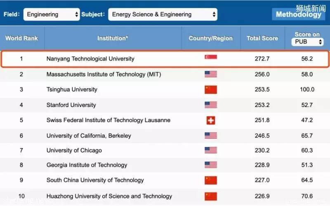Screen dimensions: 330x206
Task: Select the Total Score column header
Action: pos(262,38)
